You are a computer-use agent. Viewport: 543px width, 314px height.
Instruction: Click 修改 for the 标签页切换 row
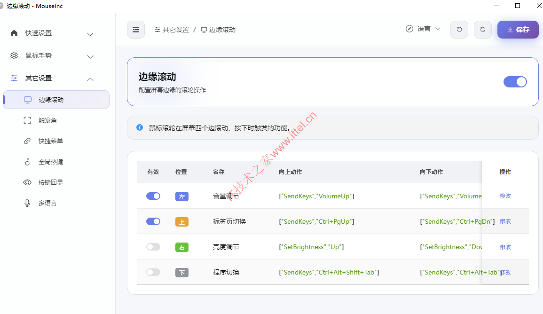click(x=505, y=221)
